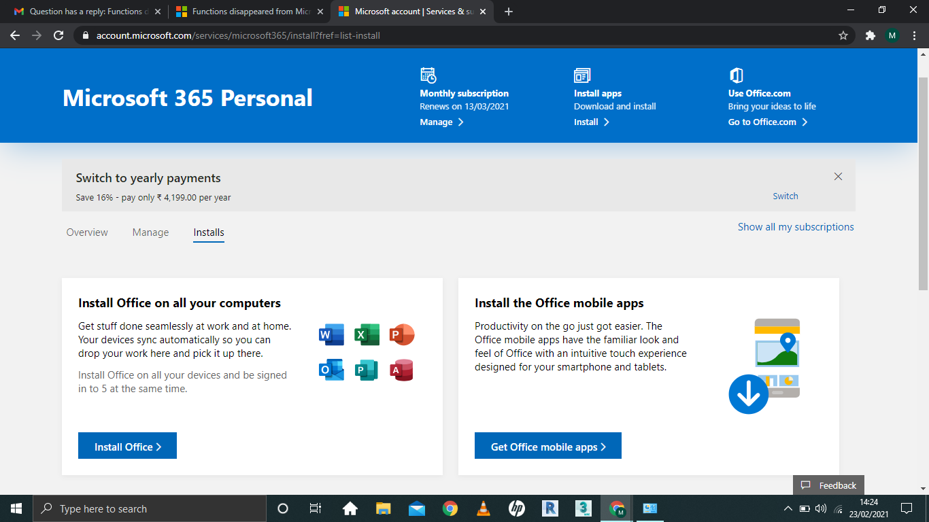Open the 3ds Max taskbar icon
This screenshot has width=929, height=522.
(584, 508)
